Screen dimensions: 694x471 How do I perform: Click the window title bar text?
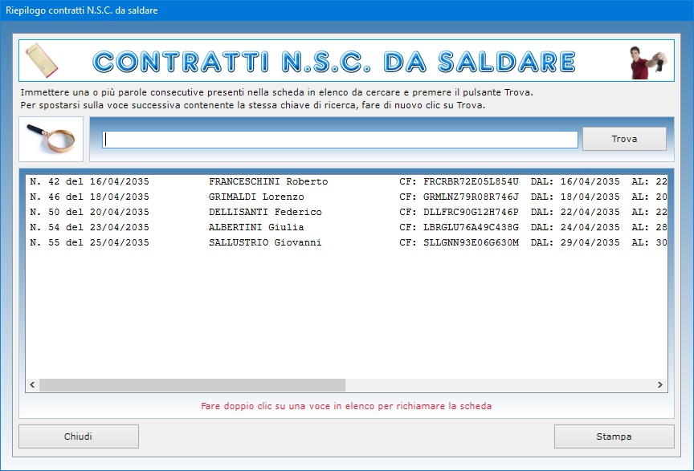pyautogui.click(x=82, y=10)
